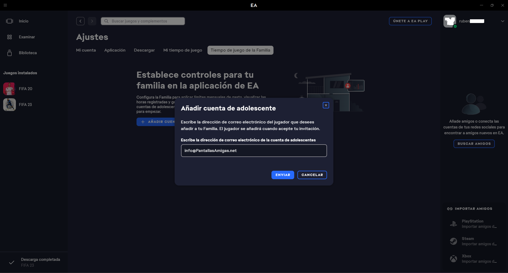Image resolution: width=508 pixels, height=273 pixels.
Task: Open FIFA 20 game thumbnail
Action: coord(10,89)
